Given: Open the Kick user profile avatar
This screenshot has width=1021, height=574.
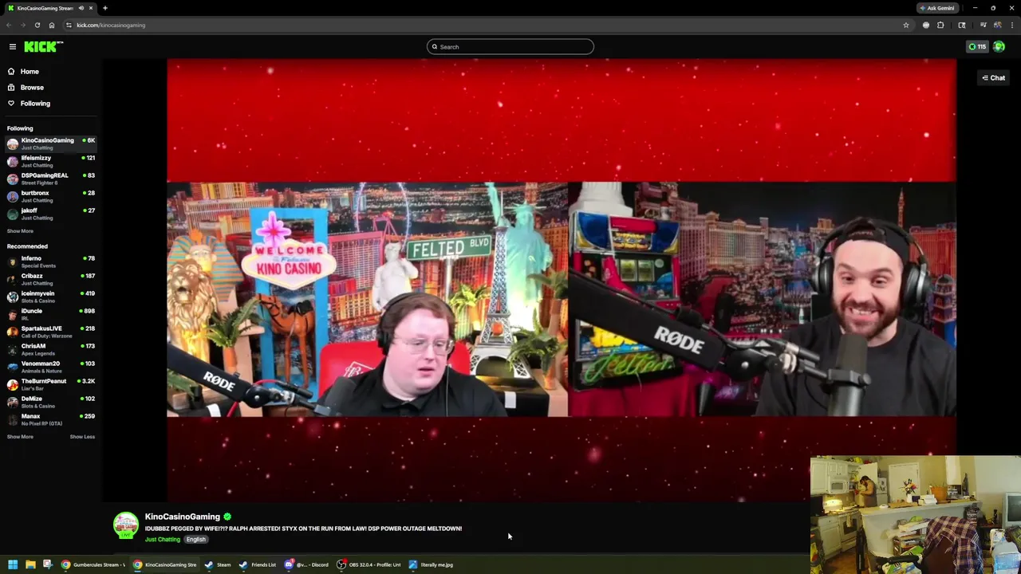Looking at the screenshot, I should point(999,47).
